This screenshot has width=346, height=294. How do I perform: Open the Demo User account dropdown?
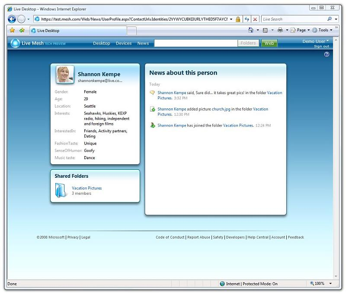click(x=316, y=41)
